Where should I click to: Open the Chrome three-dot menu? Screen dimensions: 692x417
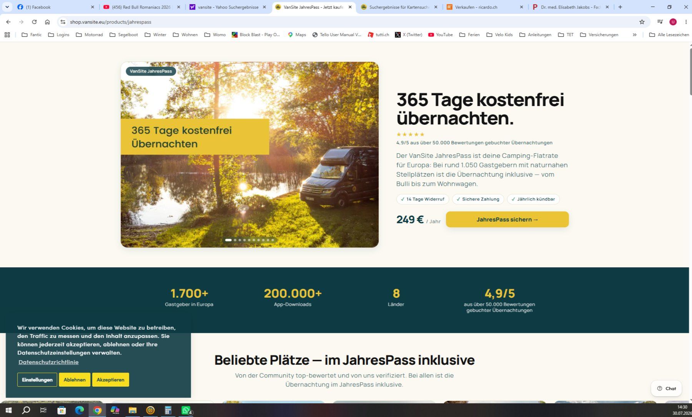click(x=686, y=22)
